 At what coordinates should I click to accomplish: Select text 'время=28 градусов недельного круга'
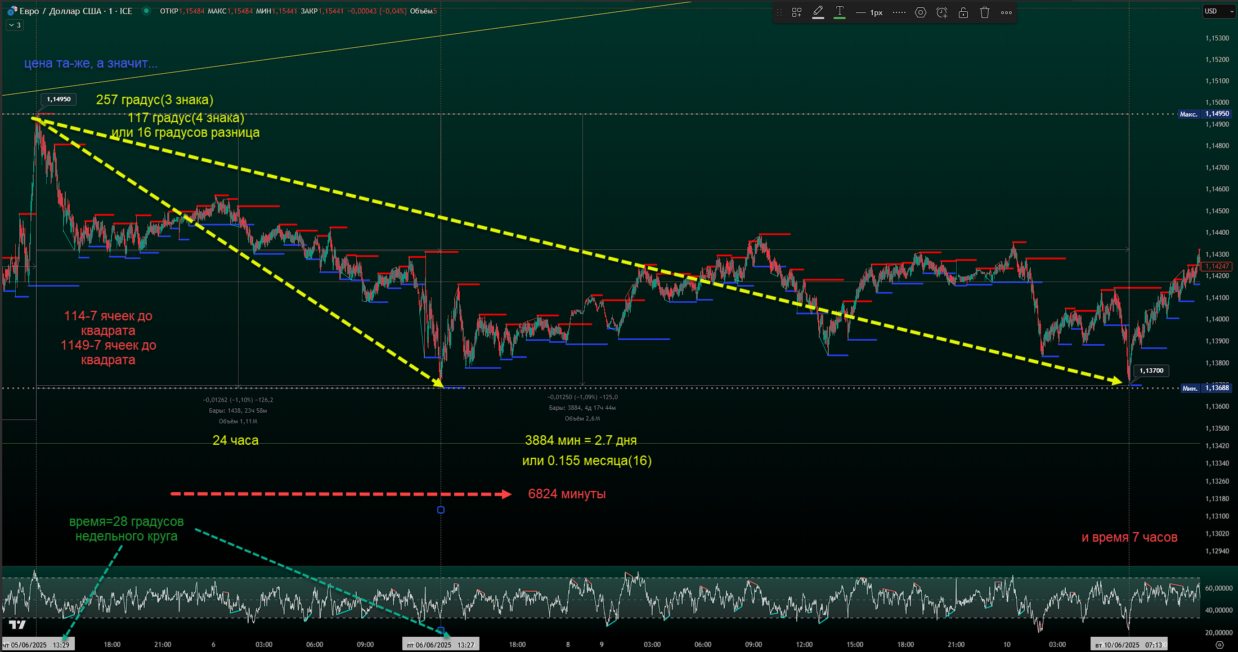(x=126, y=529)
